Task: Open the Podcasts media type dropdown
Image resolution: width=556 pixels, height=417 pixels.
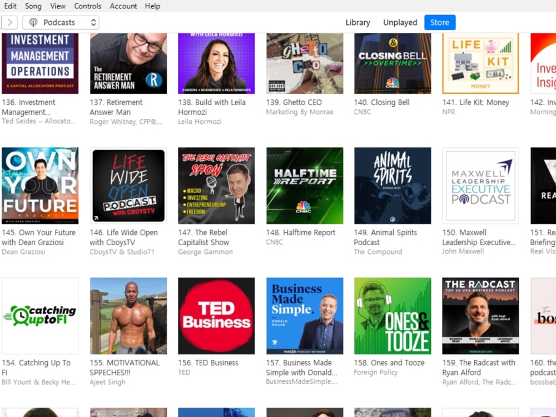Action: tap(61, 22)
